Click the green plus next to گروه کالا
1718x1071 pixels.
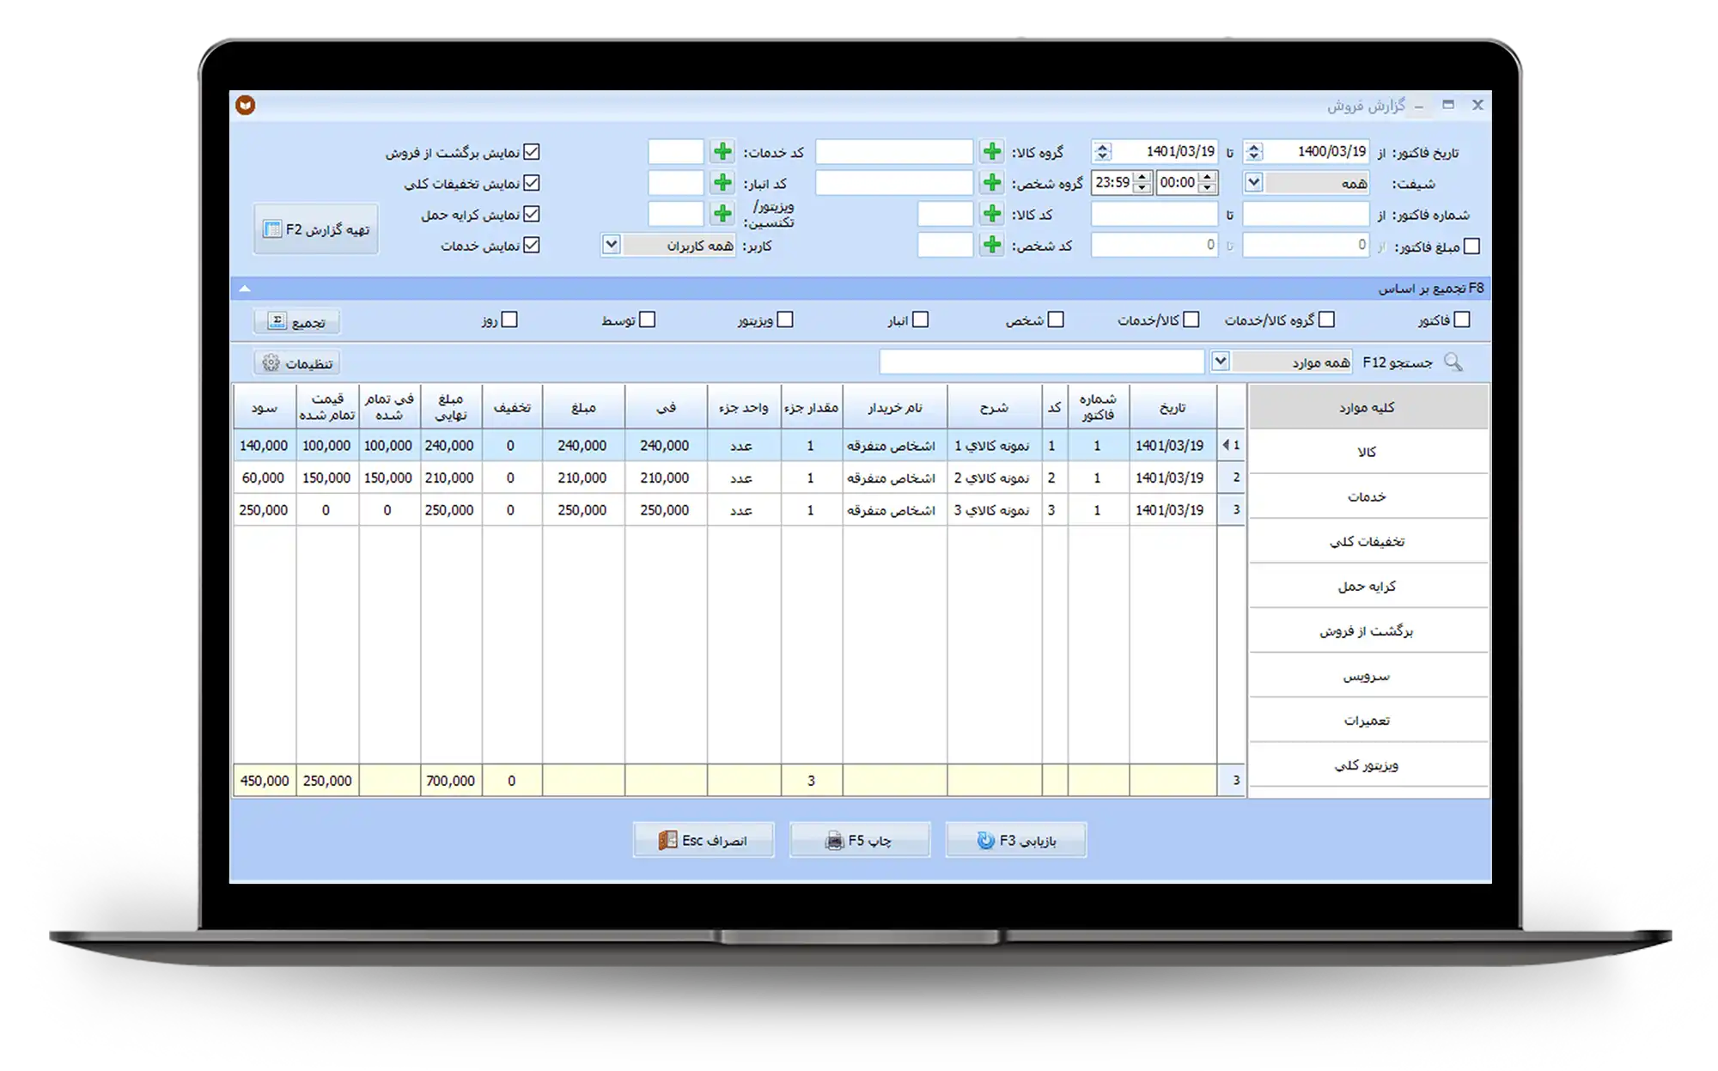click(x=992, y=152)
